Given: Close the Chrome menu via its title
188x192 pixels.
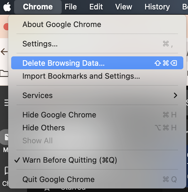Looking at the screenshot, I should [38, 7].
